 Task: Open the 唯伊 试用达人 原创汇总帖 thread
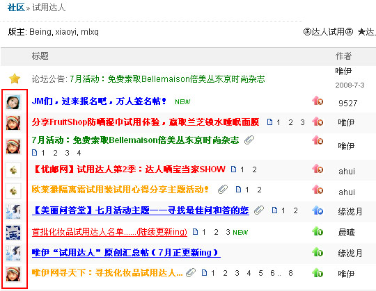pos(126,253)
